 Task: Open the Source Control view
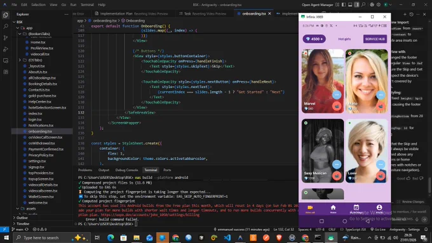[6, 38]
